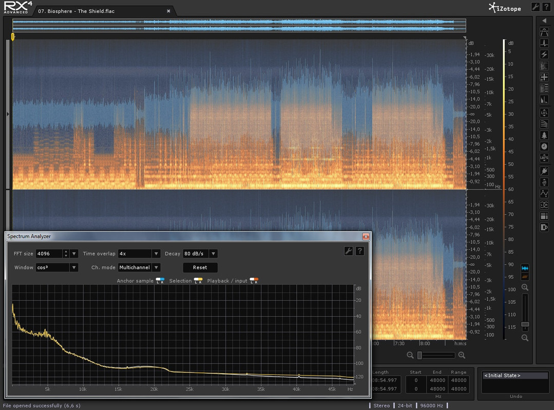554x410 pixels.
Task: Click vertical zoom slider handle
Action: pyautogui.click(x=525, y=324)
